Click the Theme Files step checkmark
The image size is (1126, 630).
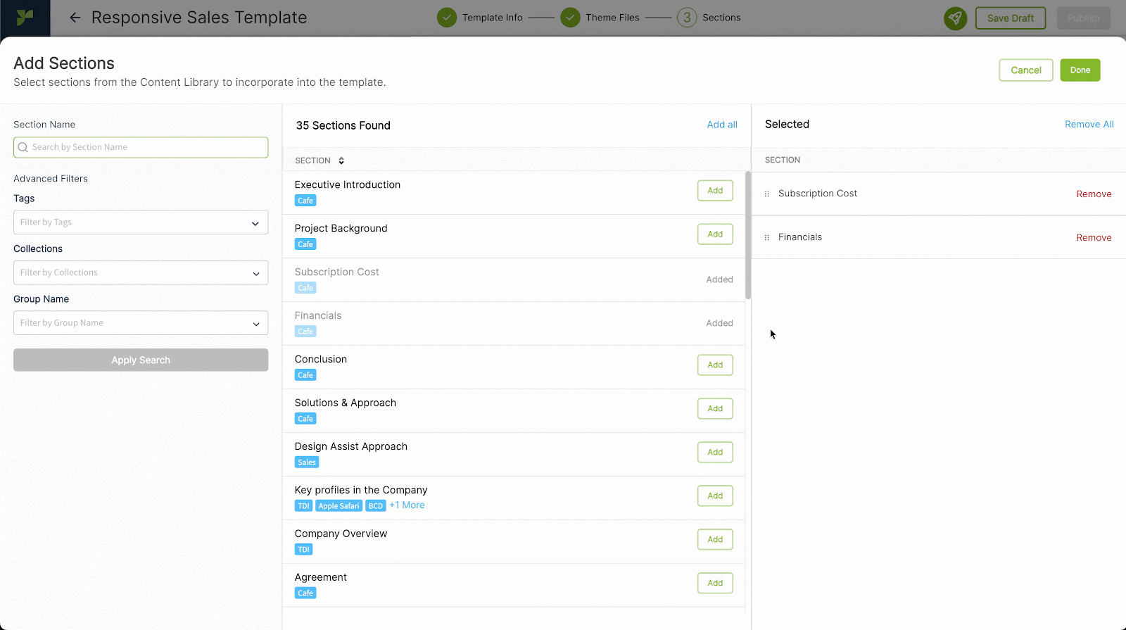pyautogui.click(x=570, y=18)
